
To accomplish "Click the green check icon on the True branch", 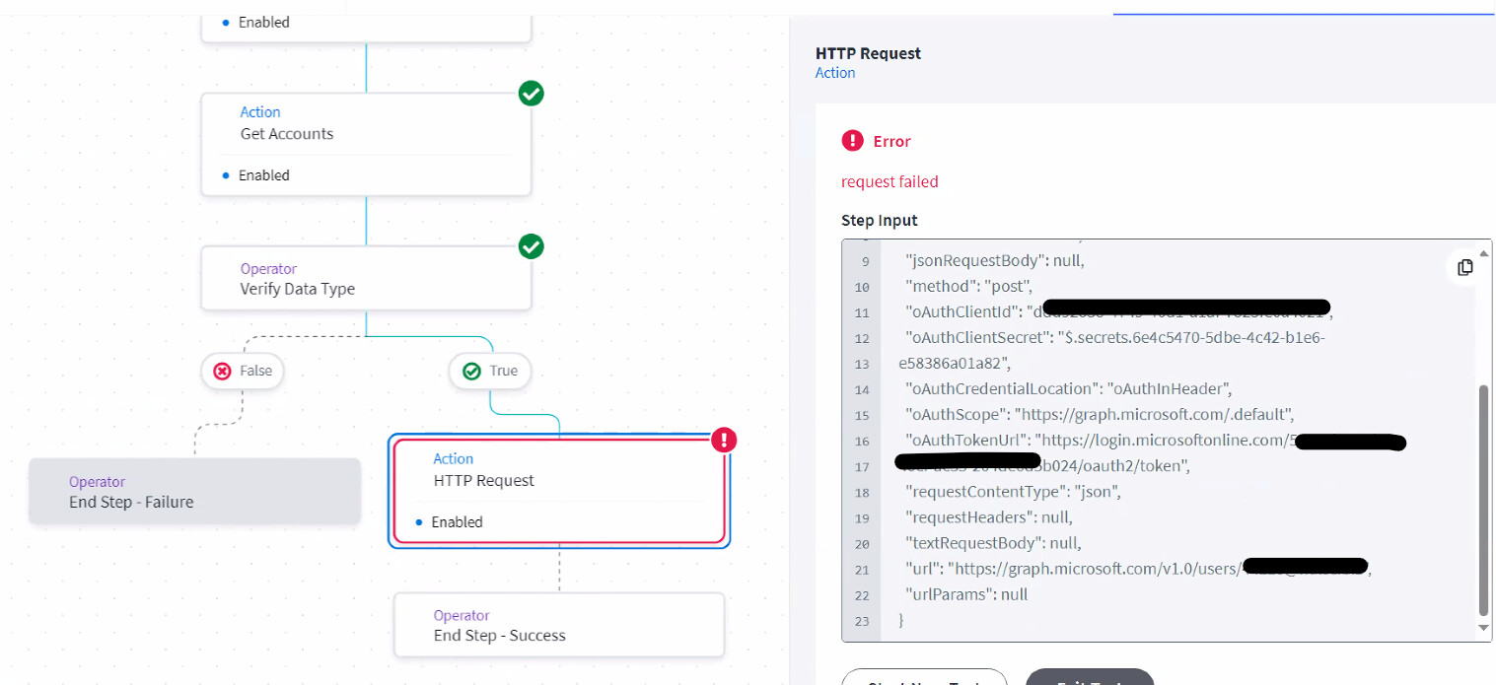I will (471, 372).
